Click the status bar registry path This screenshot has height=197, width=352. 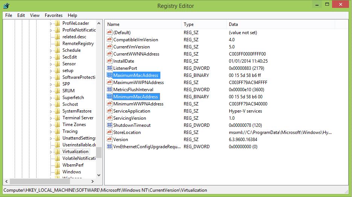(x=105, y=190)
